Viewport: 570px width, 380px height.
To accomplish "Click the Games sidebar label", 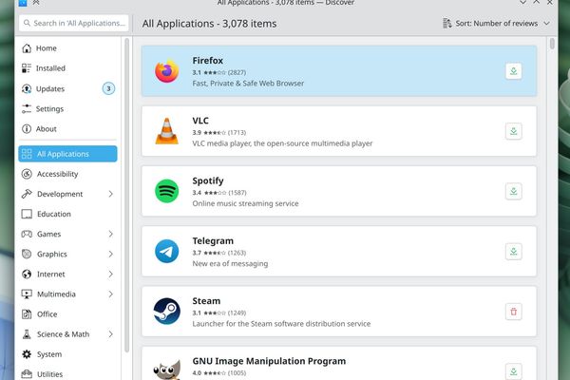I will tap(48, 234).
